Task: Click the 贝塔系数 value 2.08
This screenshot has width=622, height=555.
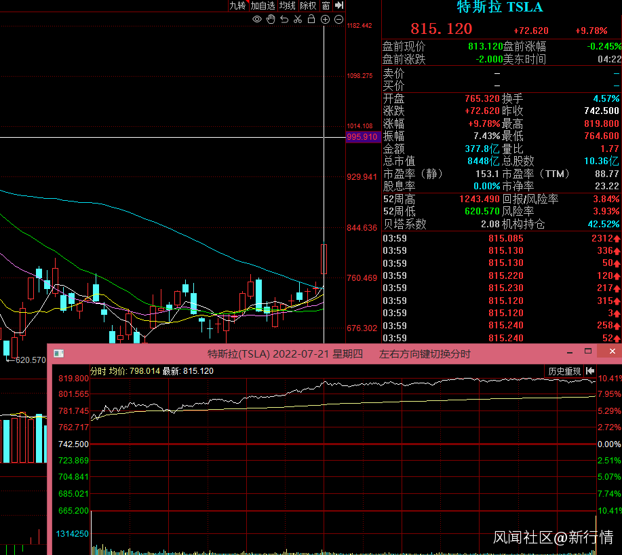Action: coord(490,224)
